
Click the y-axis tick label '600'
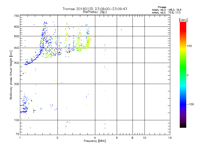(x=16, y=27)
